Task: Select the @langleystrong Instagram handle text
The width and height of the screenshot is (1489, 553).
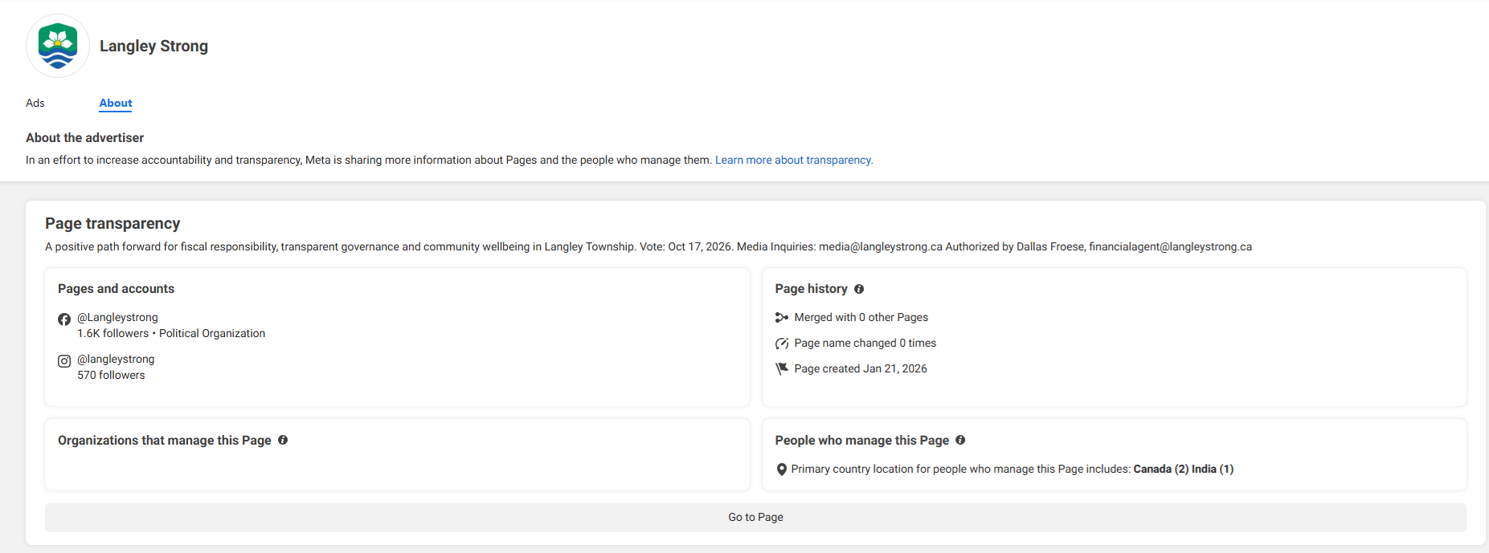Action: pyautogui.click(x=116, y=359)
